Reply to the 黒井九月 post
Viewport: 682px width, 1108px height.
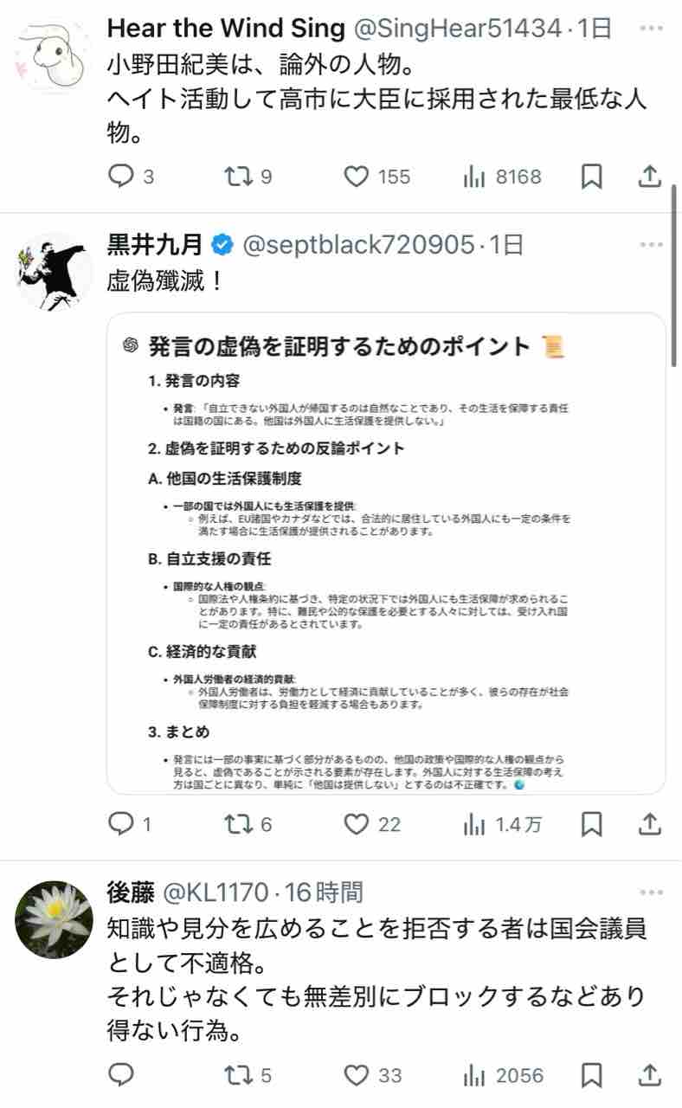click(119, 824)
